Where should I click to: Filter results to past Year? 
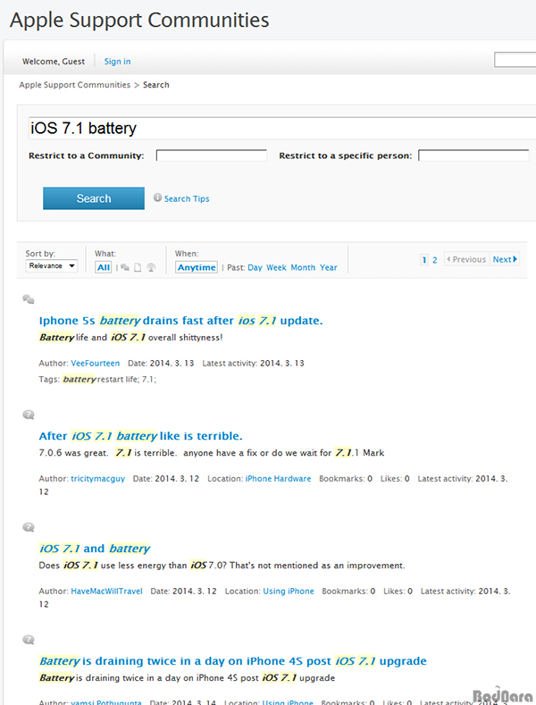tap(328, 267)
